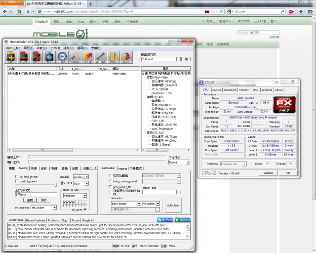
Task: Open new tab with plus button
Action: pyautogui.click(x=90, y=4)
